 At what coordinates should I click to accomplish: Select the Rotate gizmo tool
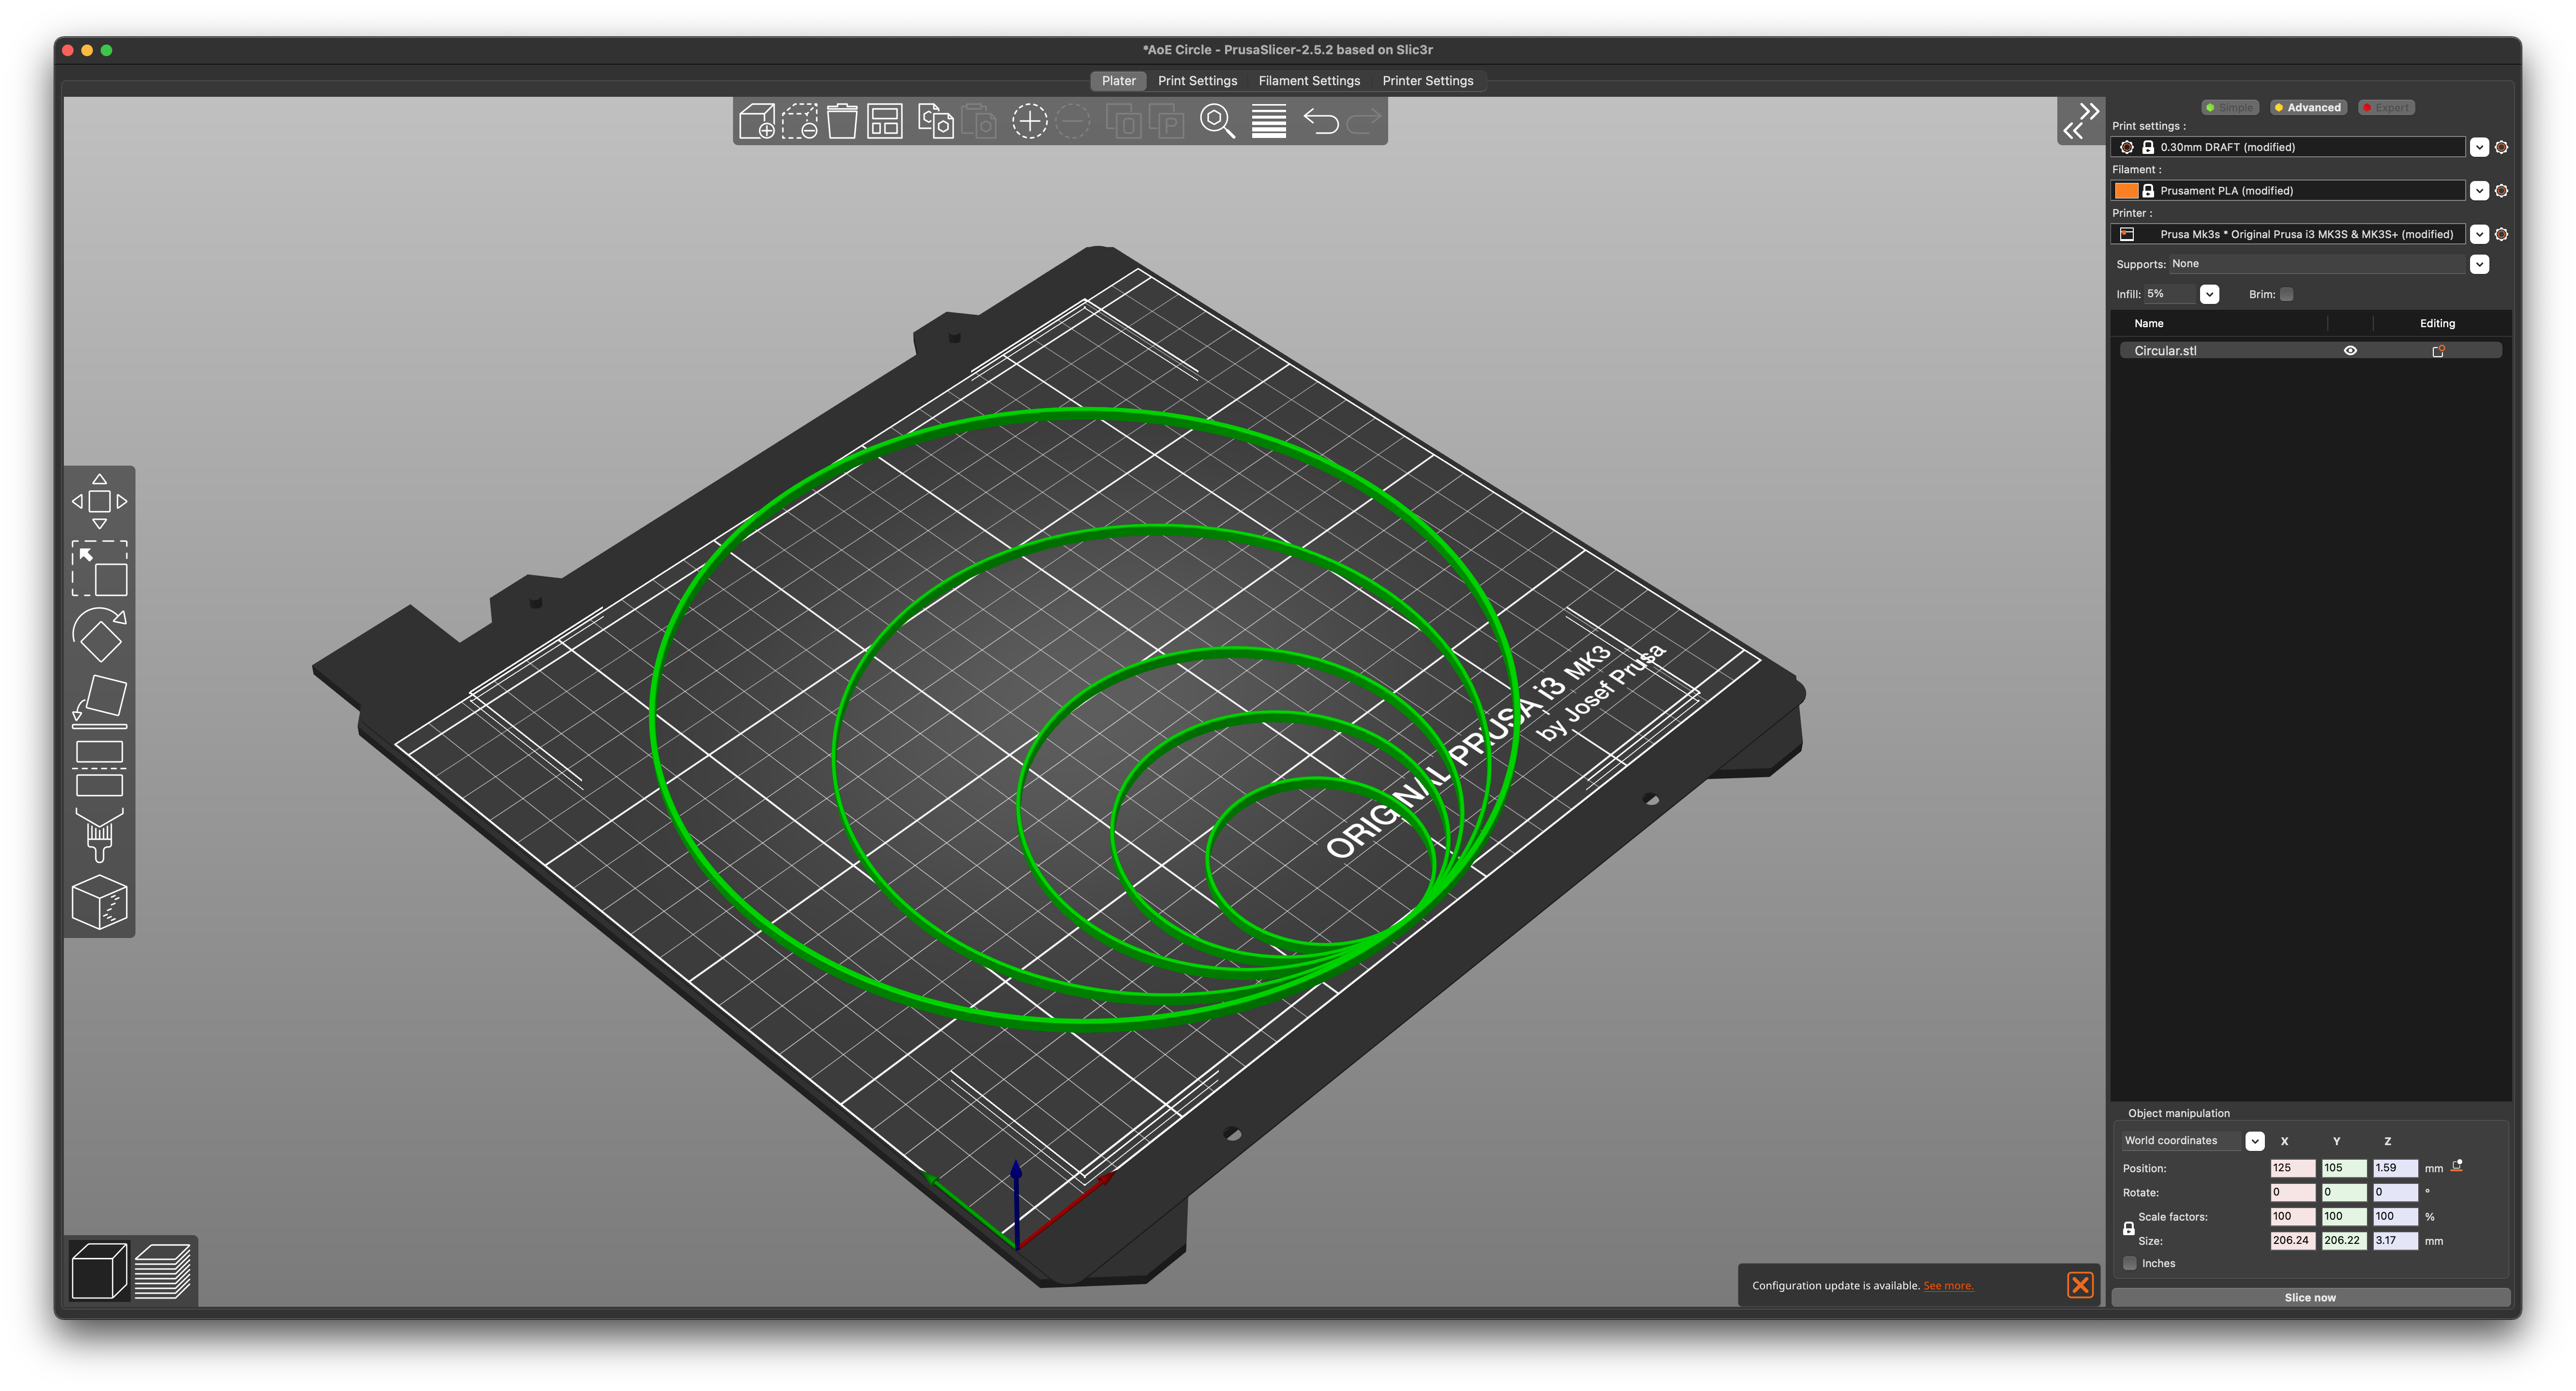pyautogui.click(x=99, y=634)
